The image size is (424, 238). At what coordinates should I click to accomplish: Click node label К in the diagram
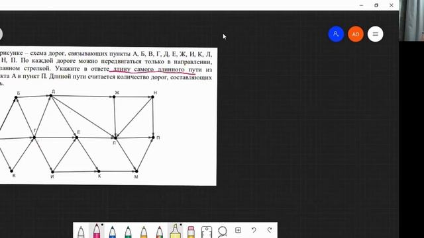coord(99,176)
